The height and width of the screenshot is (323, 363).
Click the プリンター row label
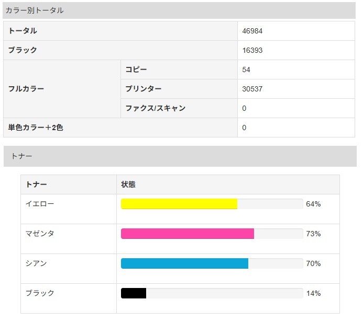[144, 89]
